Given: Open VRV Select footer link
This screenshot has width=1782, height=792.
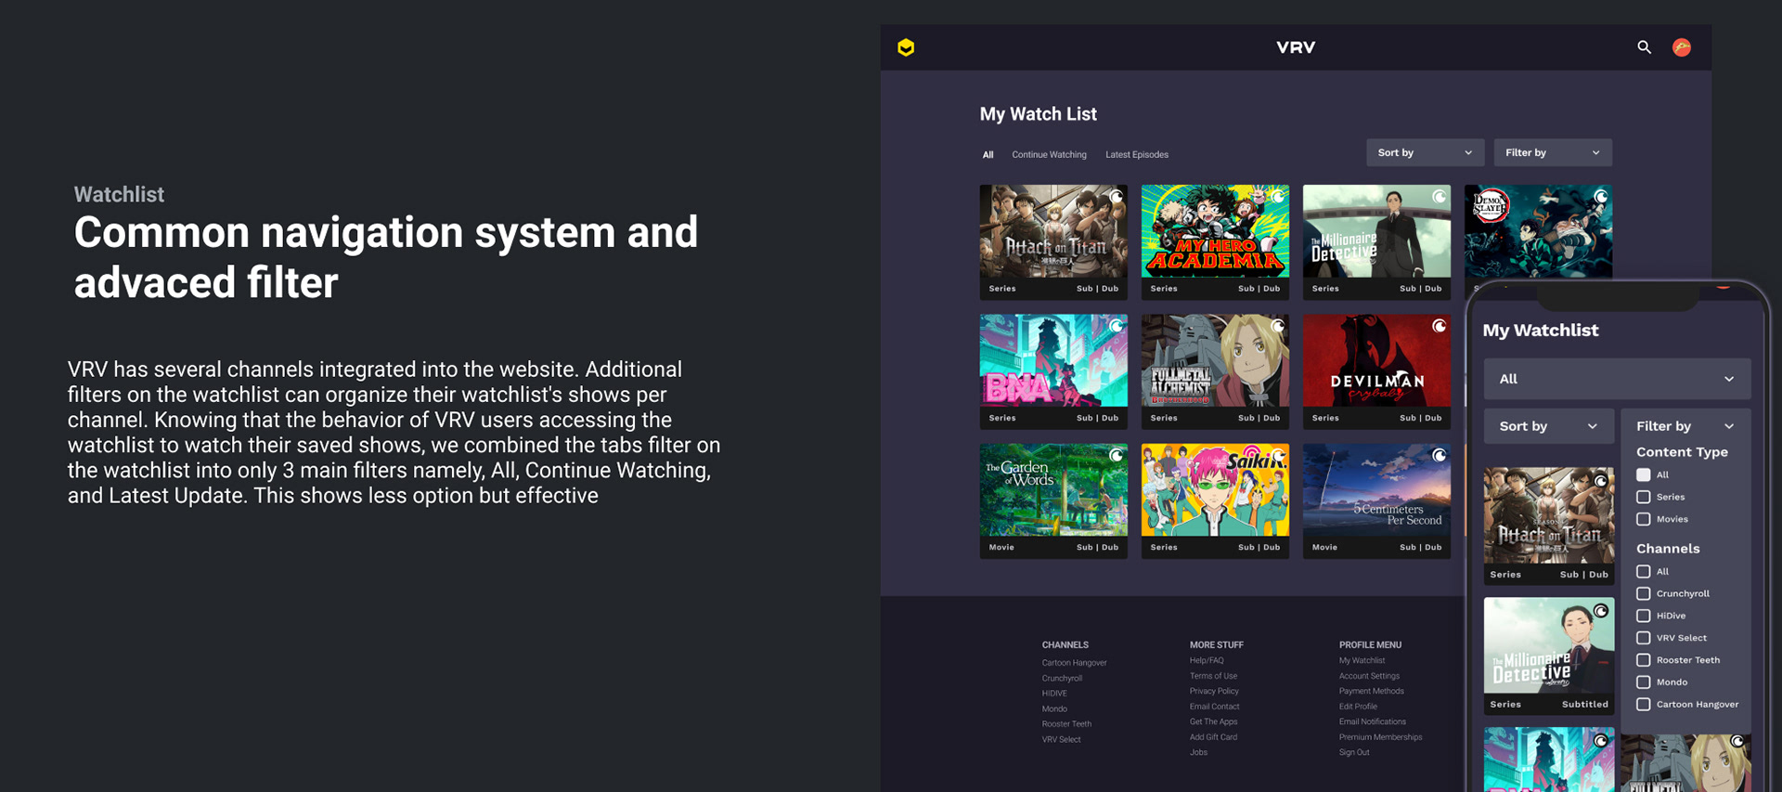Looking at the screenshot, I should [1061, 740].
